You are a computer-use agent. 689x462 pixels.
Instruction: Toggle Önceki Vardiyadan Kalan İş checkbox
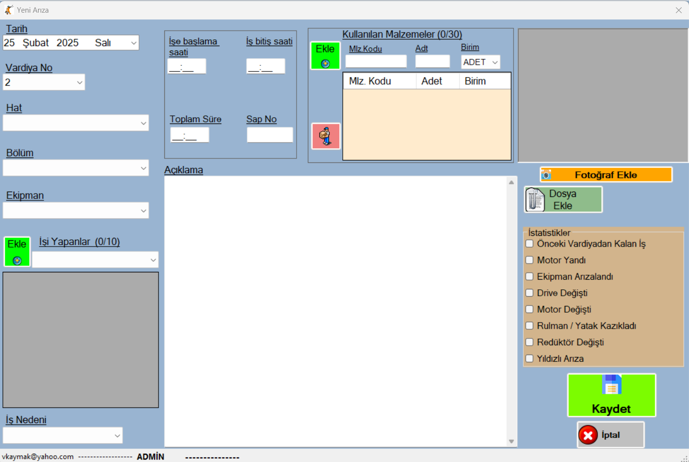click(x=530, y=244)
